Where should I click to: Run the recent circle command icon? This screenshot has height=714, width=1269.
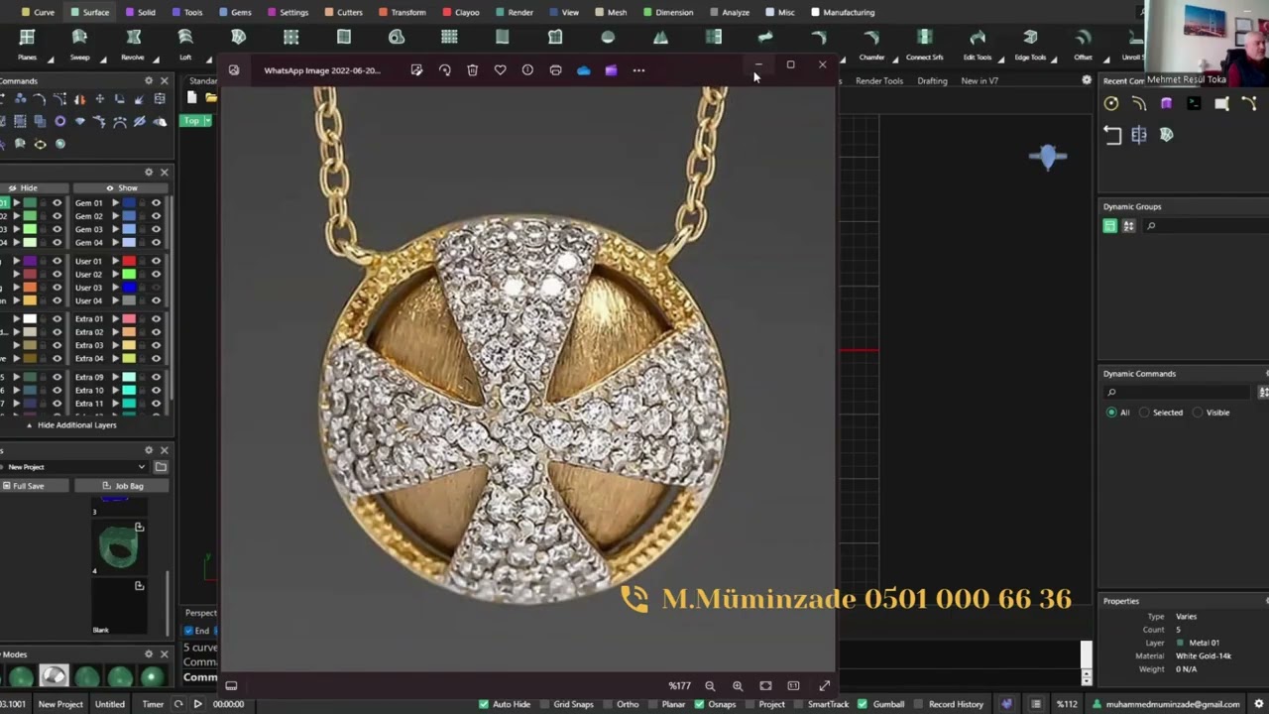pos(1111,104)
